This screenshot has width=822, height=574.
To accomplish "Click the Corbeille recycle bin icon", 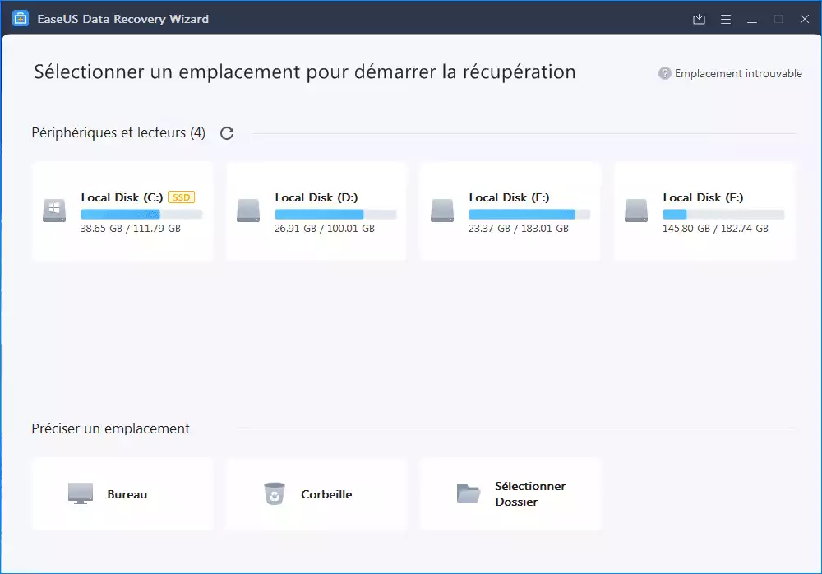I will coord(274,493).
